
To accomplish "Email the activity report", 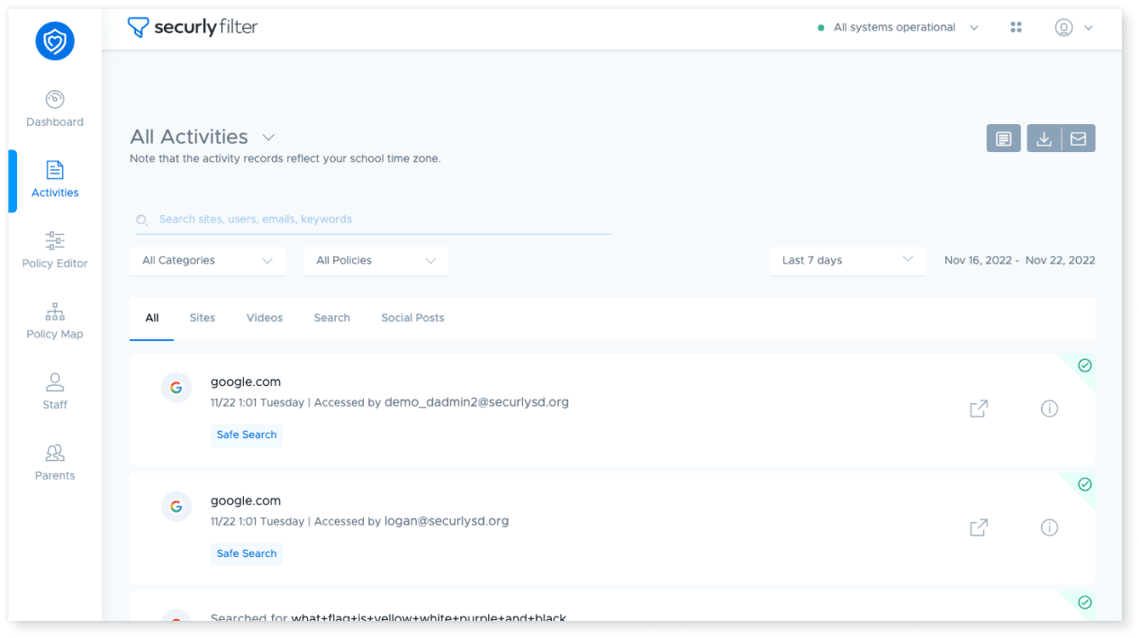I will pos(1078,139).
